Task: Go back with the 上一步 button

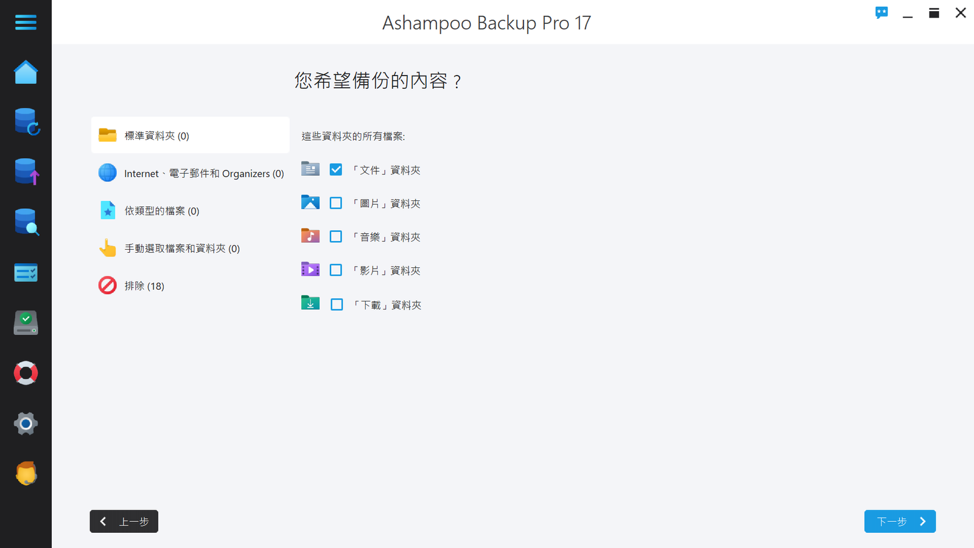Action: click(124, 521)
